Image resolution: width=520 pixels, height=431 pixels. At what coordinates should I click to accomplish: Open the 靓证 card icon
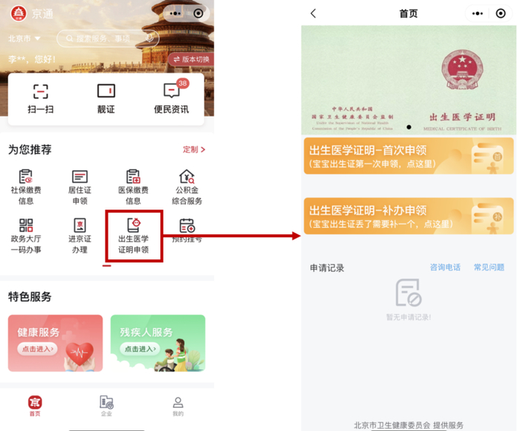(x=106, y=91)
